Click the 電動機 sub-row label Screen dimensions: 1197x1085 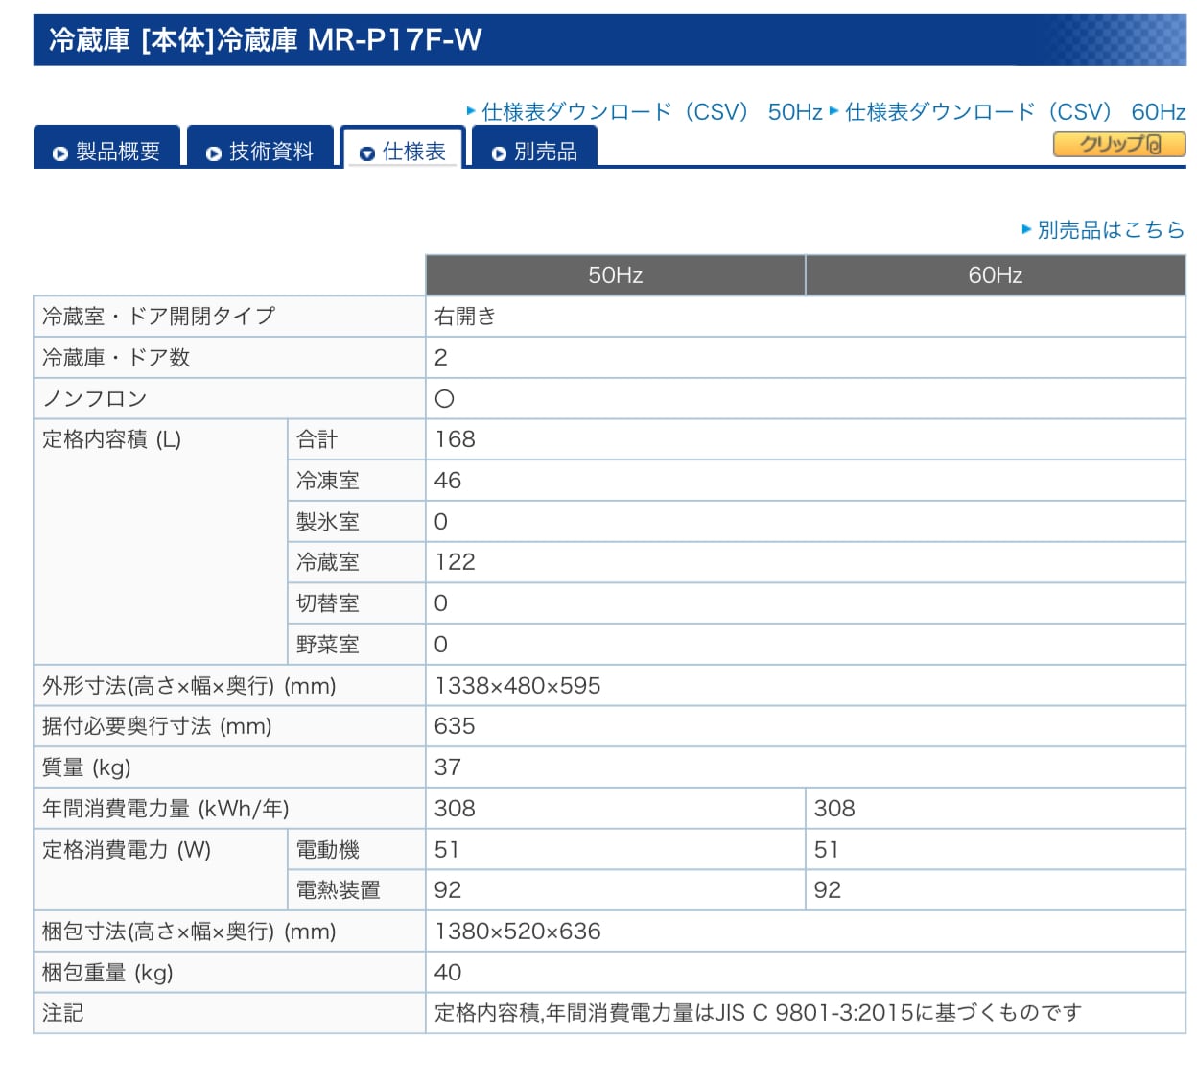328,850
